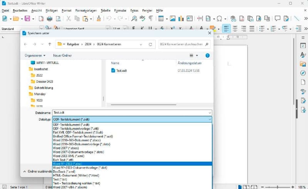Insert image toolbar icon
Screen dimensions: 308x189
pos(172,18)
